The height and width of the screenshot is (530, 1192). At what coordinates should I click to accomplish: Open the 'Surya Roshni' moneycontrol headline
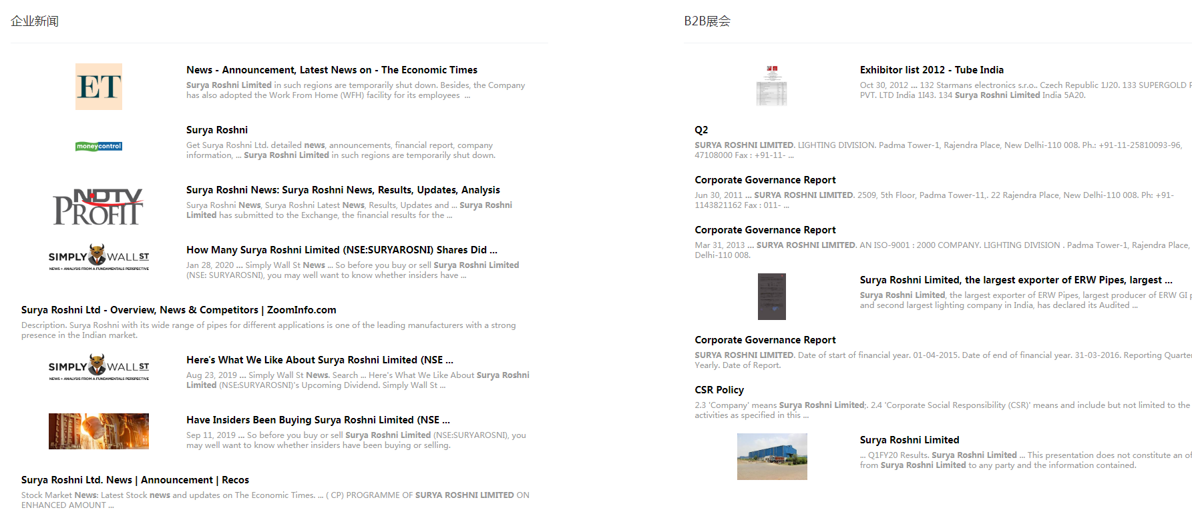pyautogui.click(x=217, y=130)
